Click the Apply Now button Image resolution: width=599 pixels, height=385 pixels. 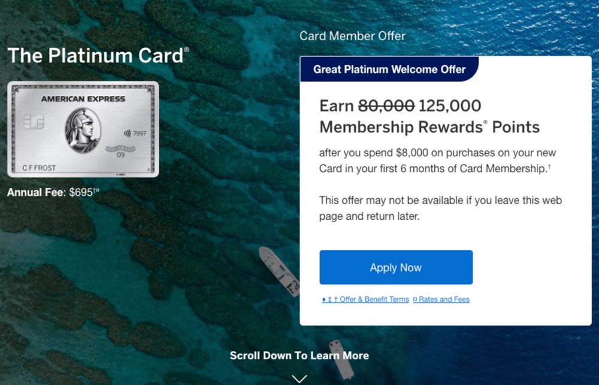point(395,268)
